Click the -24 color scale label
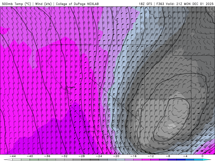Screen dimensions: 215x161 [x=99, y=156]
